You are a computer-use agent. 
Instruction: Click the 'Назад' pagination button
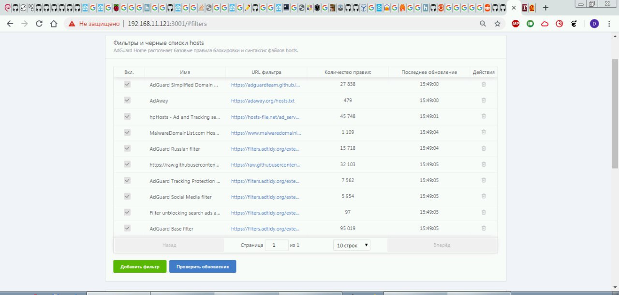169,245
